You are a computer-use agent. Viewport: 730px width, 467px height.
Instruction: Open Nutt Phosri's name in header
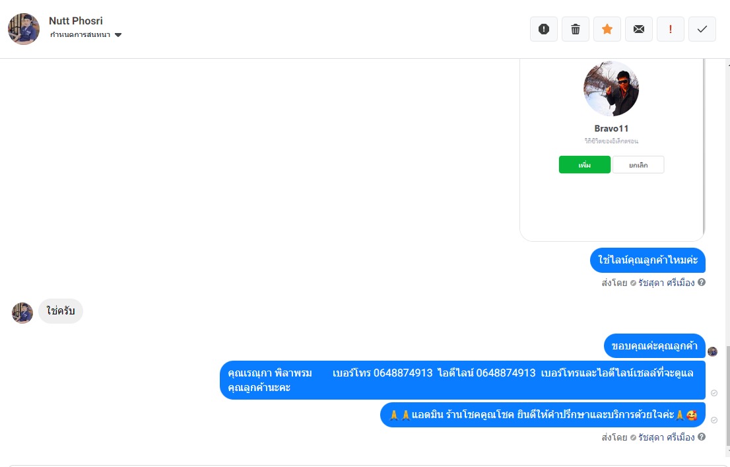(76, 21)
